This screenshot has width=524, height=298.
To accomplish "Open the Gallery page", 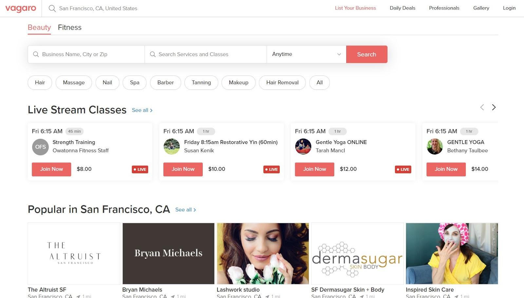I will (x=481, y=8).
